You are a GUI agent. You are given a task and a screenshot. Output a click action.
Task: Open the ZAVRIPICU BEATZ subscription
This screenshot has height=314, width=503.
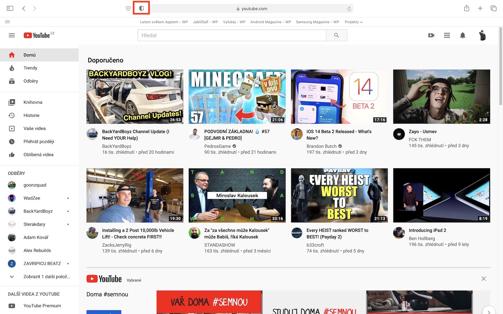pyautogui.click(x=39, y=264)
